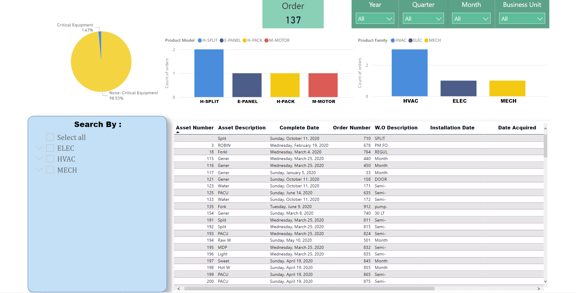Enable the ELEC filter checkbox
The height and width of the screenshot is (293, 576).
click(50, 148)
